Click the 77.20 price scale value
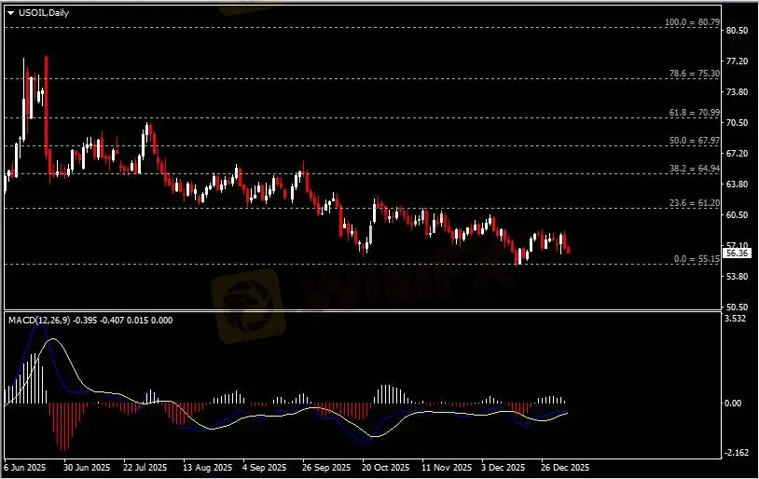 pos(738,62)
